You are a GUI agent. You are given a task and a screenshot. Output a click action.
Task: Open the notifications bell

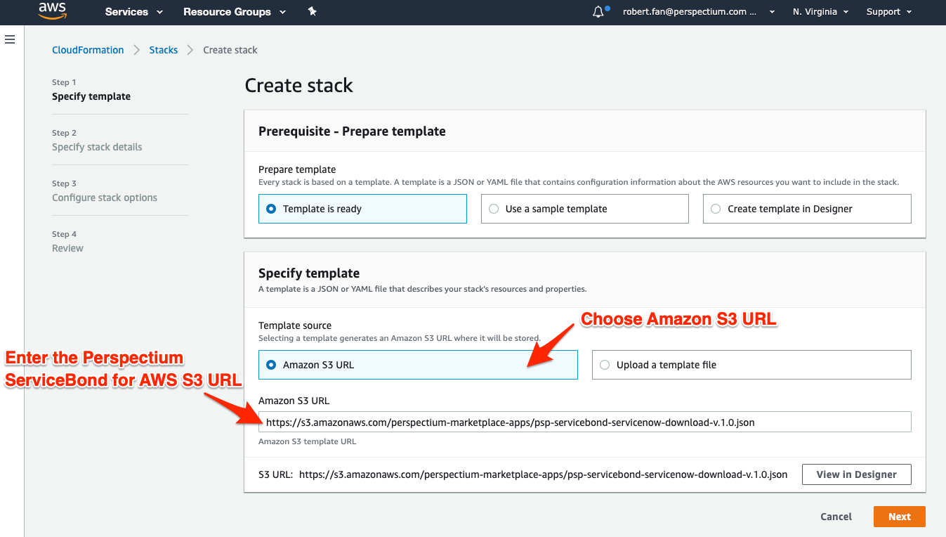coord(598,12)
